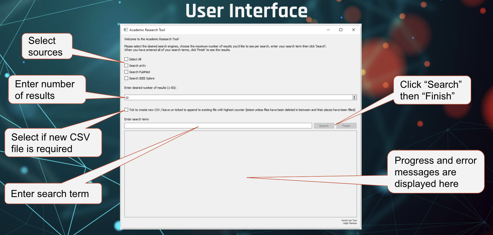Check the Search PubMed option
Screen dimensions: 493x235
tap(126, 72)
